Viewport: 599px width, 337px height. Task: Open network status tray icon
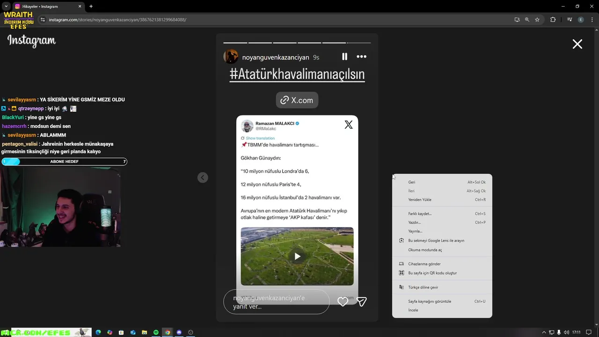click(x=552, y=332)
